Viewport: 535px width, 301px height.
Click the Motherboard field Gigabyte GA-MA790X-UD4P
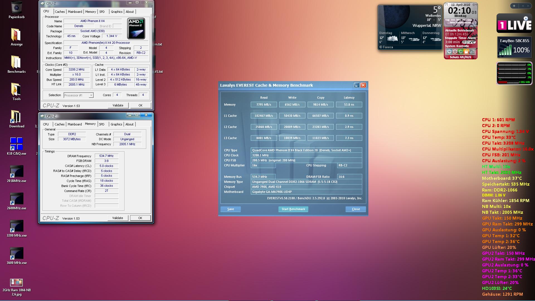pos(306,192)
